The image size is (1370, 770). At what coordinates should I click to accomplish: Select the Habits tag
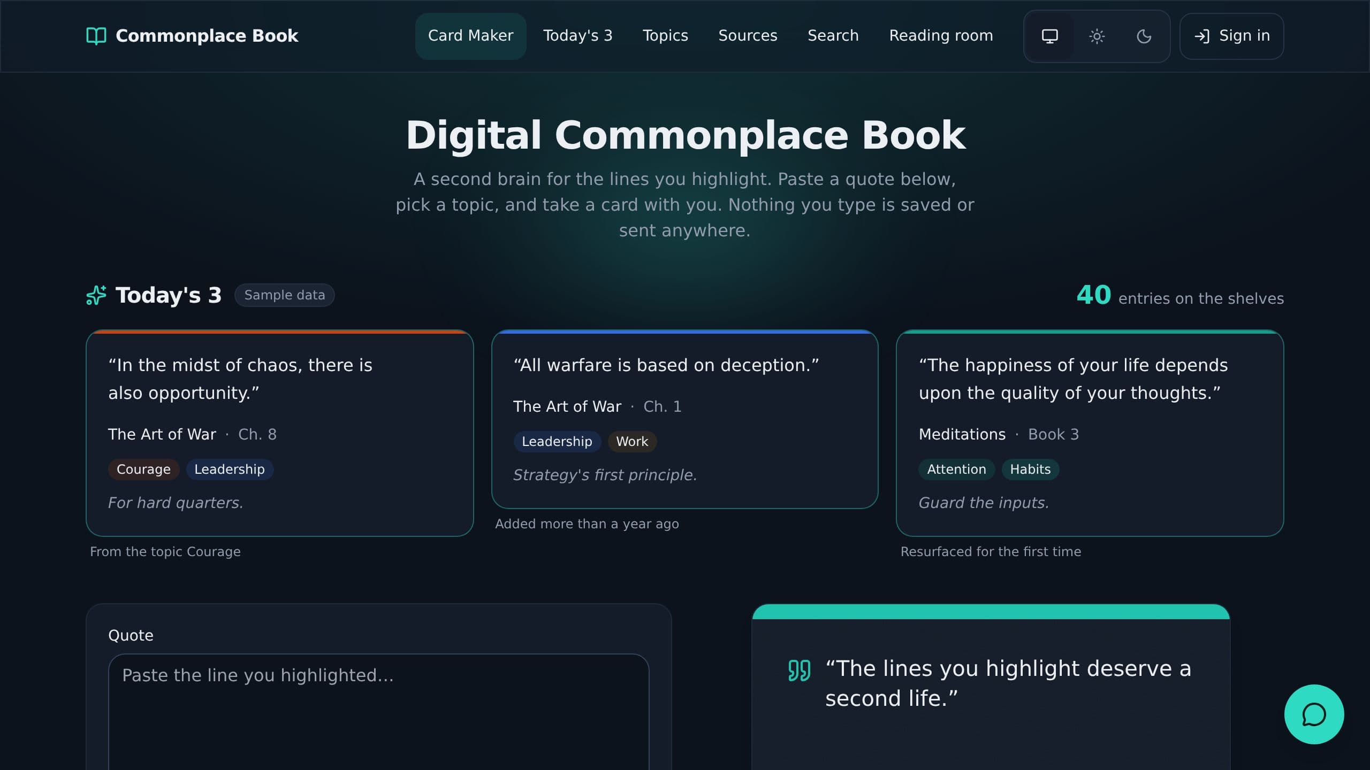(x=1030, y=469)
